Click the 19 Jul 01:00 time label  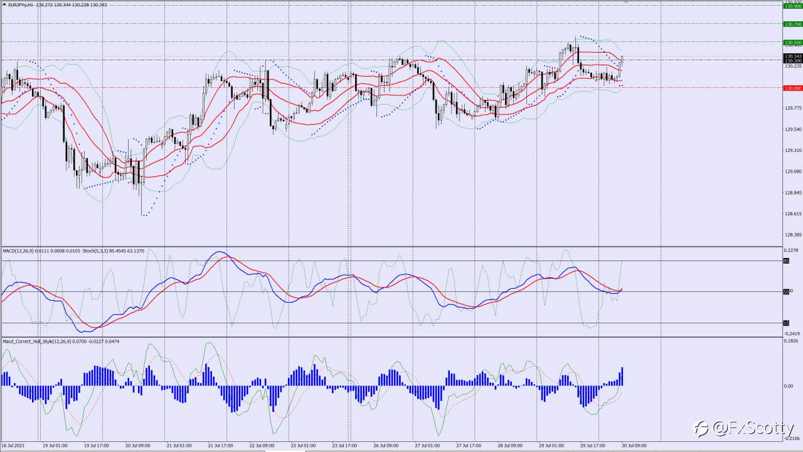click(55, 446)
